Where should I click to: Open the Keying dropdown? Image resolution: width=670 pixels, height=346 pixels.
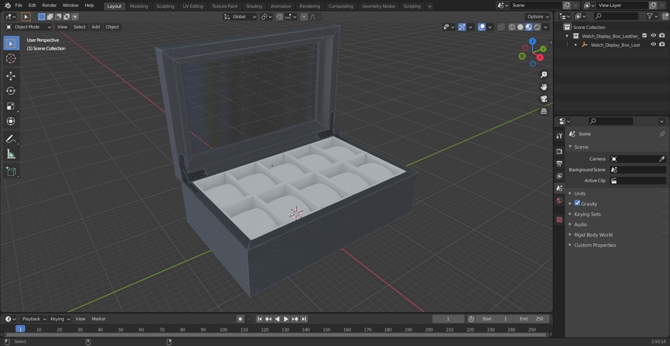tap(60, 319)
